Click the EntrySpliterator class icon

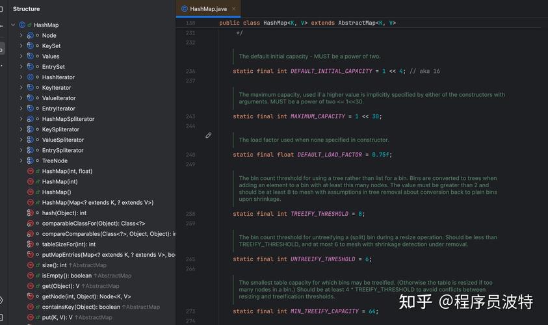(x=31, y=150)
